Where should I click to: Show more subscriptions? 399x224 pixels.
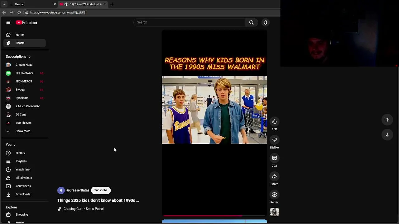click(25, 131)
